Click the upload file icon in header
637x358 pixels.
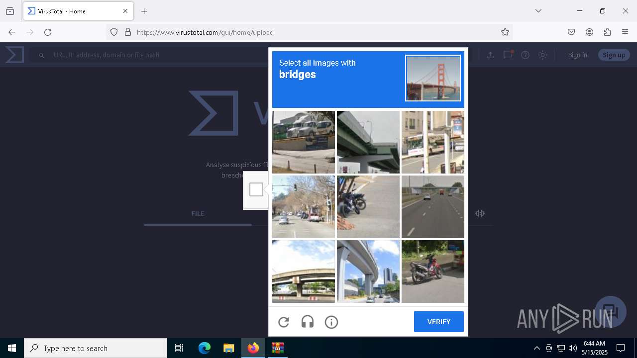(490, 55)
